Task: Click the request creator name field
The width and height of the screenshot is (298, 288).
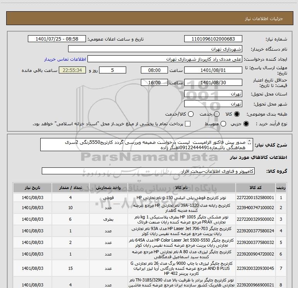Action: 165,59
